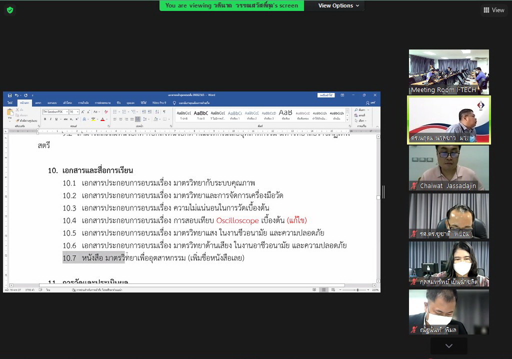Viewport: 512px width, 359px height.
Task: Click the Title style AaB in gallery
Action: click(285, 115)
